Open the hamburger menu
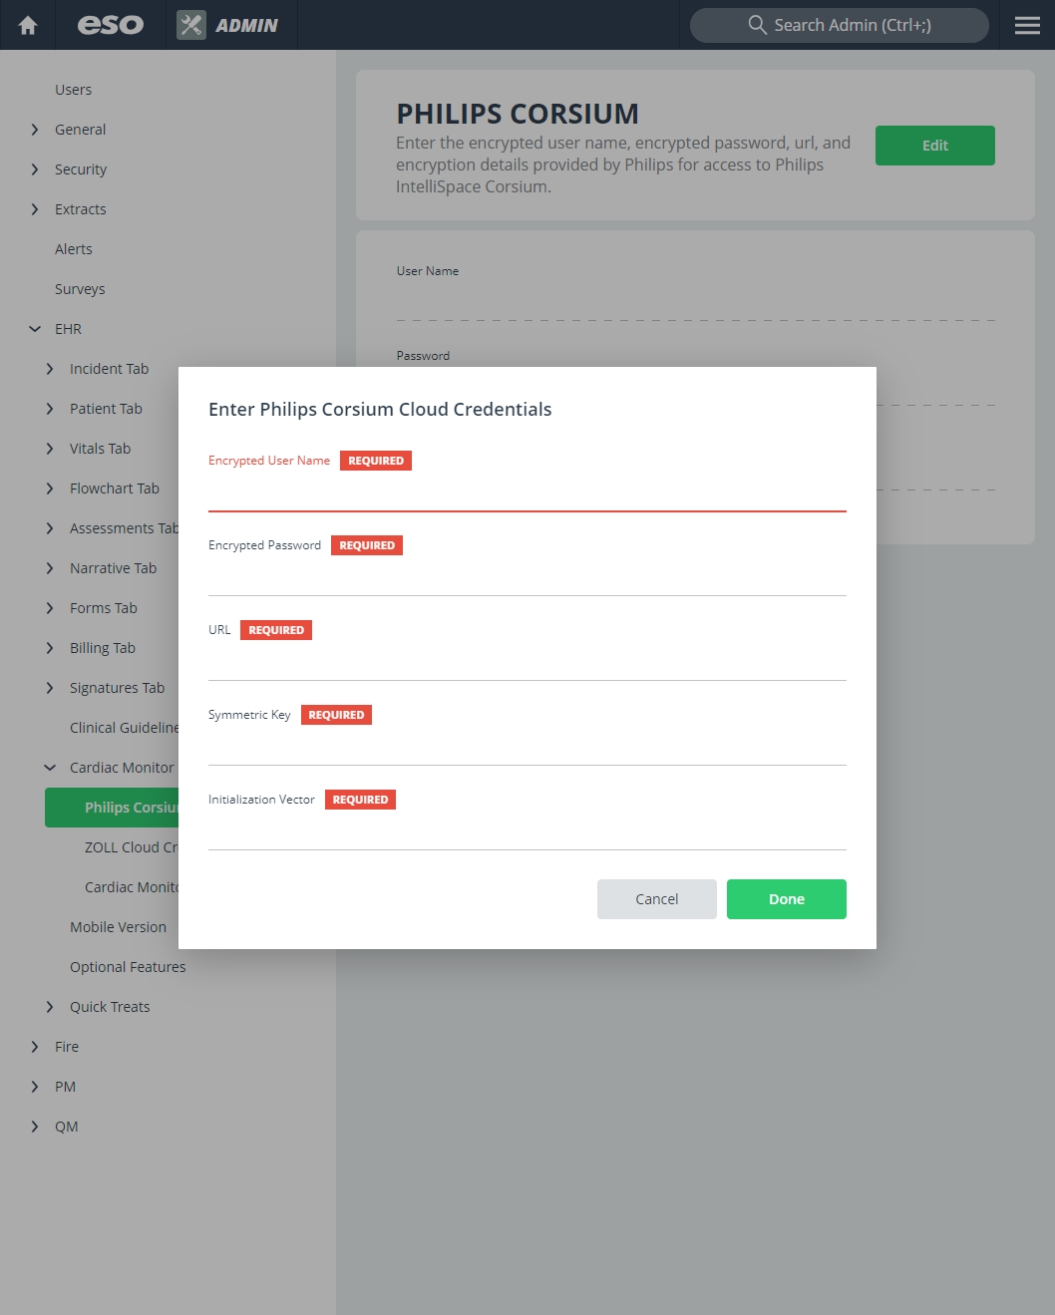The width and height of the screenshot is (1055, 1315). coord(1027,25)
